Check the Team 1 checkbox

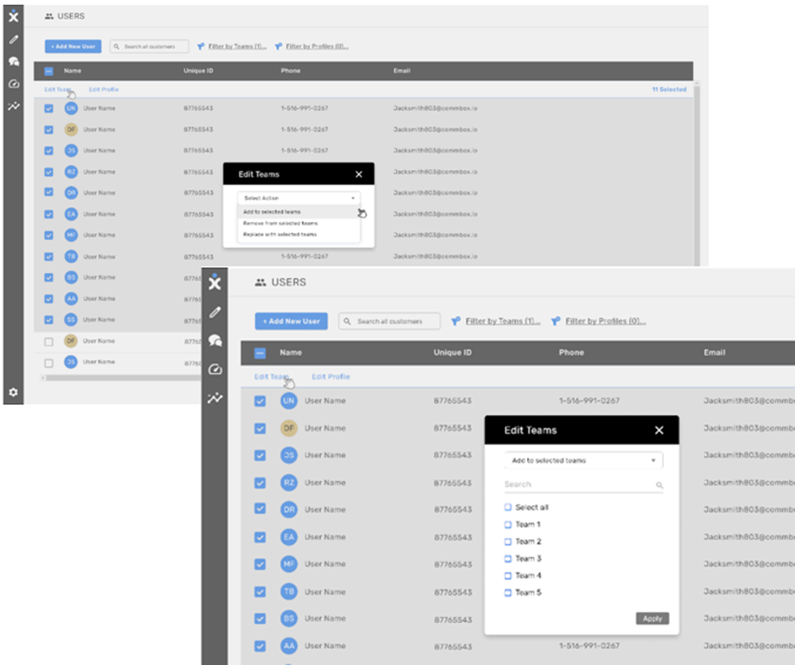tap(508, 524)
